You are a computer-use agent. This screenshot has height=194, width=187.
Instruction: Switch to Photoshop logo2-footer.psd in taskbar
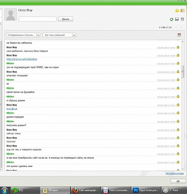[146, 190]
